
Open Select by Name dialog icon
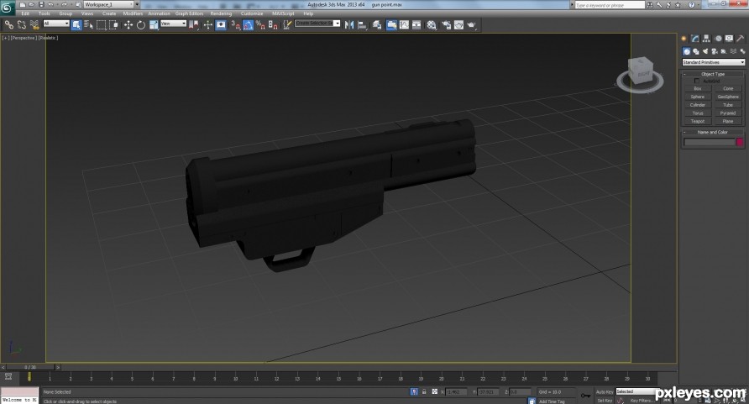click(89, 25)
